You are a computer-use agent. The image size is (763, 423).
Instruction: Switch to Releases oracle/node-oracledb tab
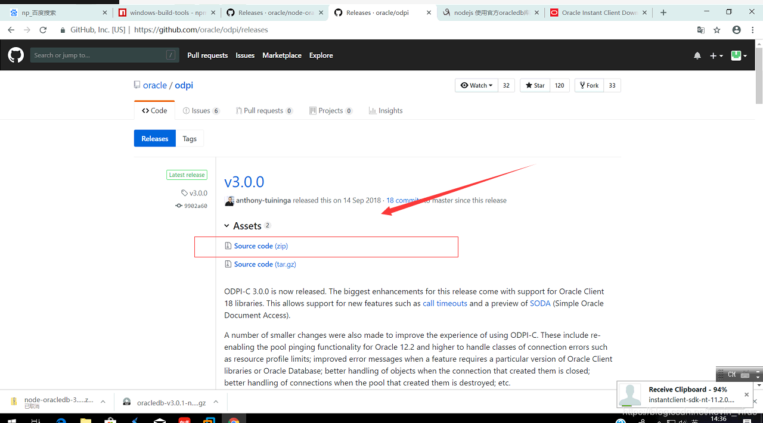coord(274,13)
